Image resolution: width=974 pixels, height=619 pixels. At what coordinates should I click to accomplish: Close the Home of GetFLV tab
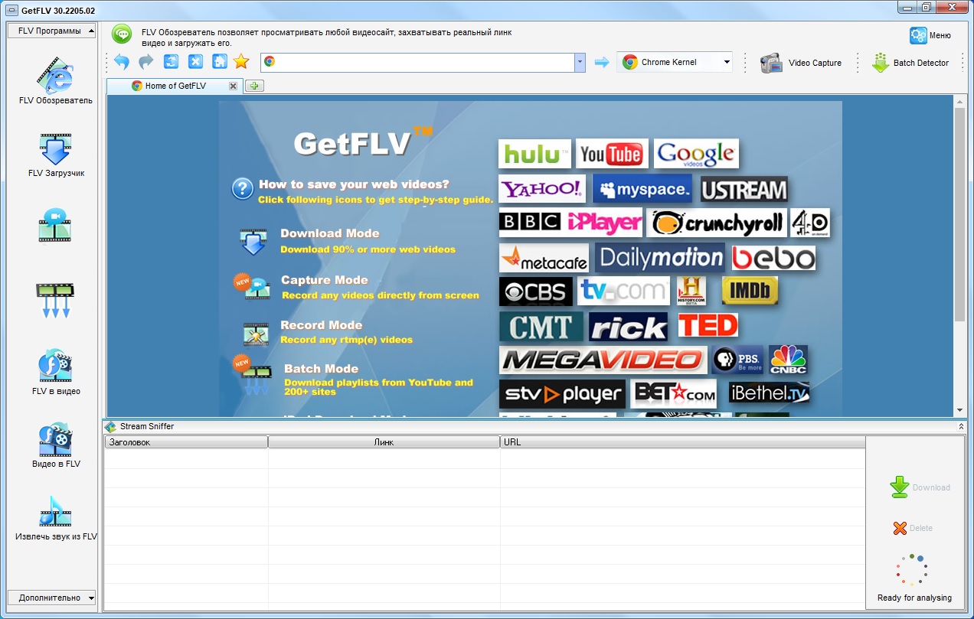pyautogui.click(x=233, y=86)
